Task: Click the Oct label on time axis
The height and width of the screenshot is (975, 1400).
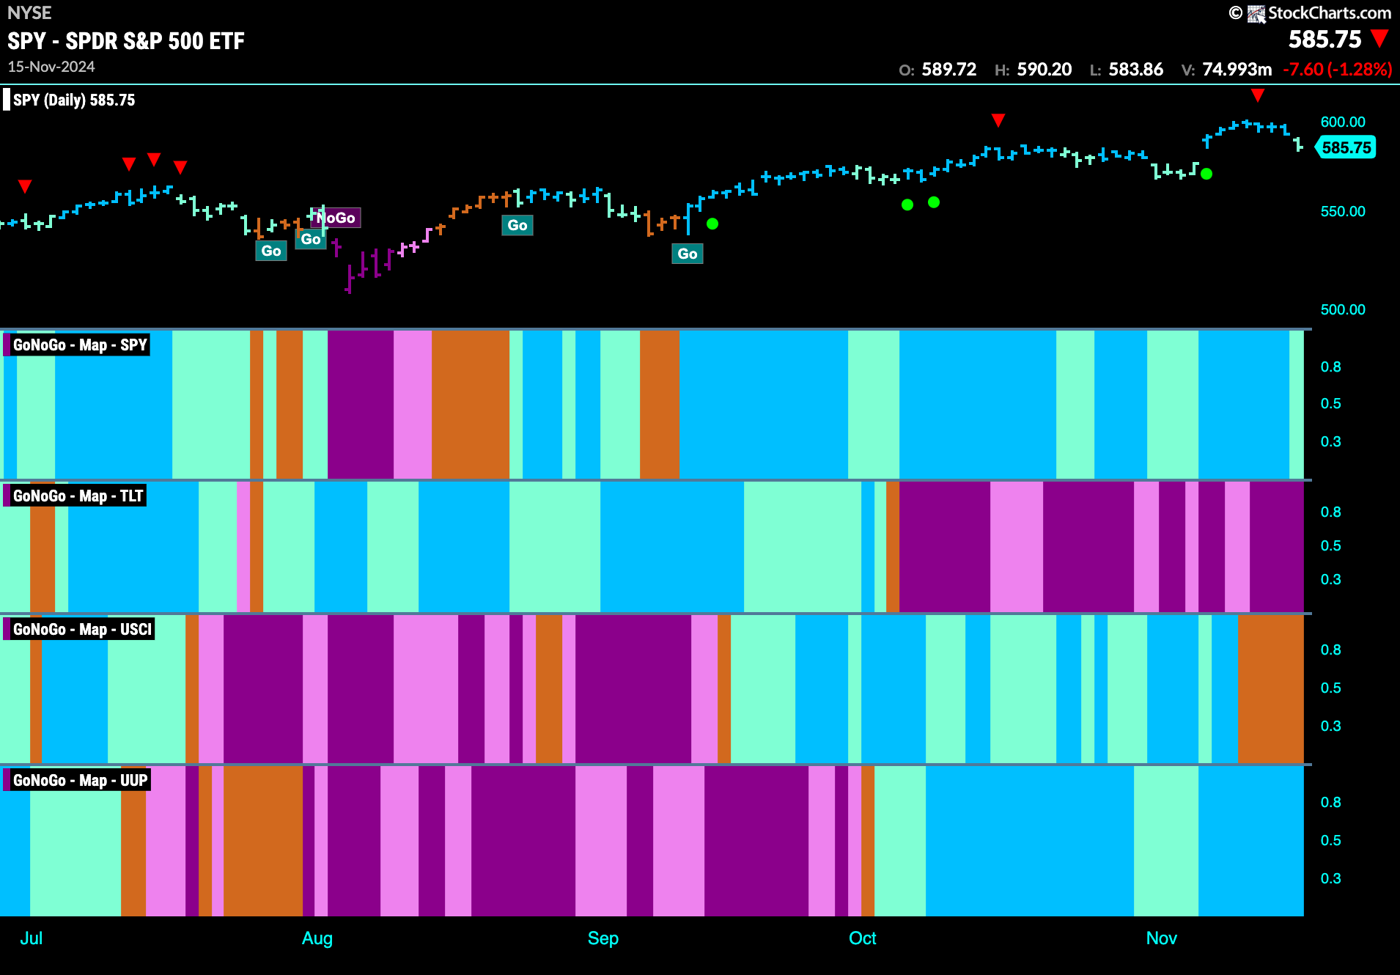Action: pyautogui.click(x=863, y=938)
